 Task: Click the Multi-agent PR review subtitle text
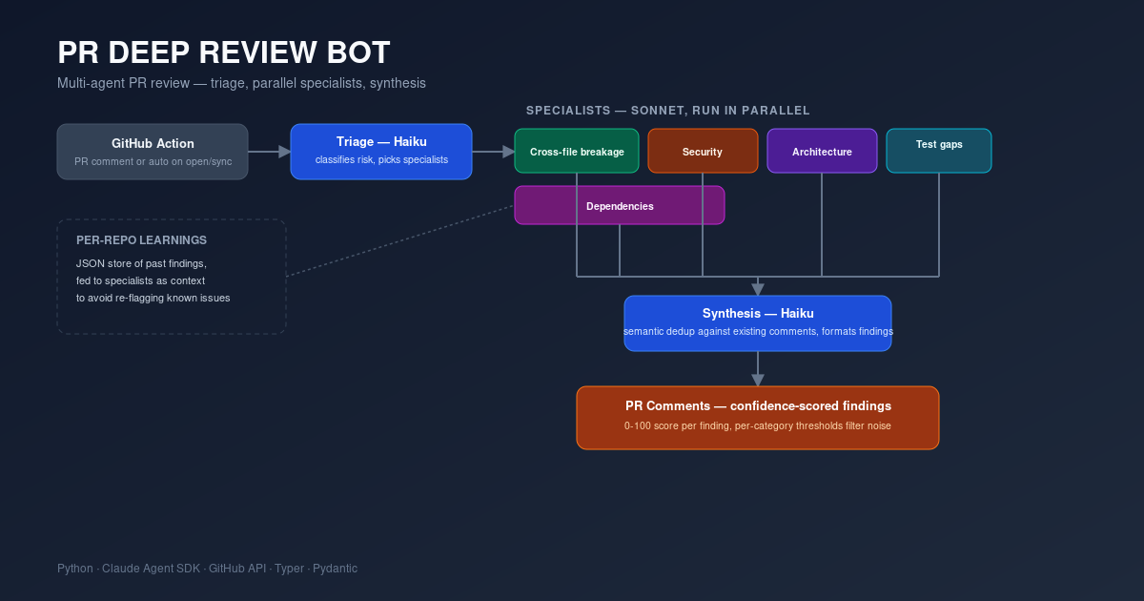click(241, 84)
